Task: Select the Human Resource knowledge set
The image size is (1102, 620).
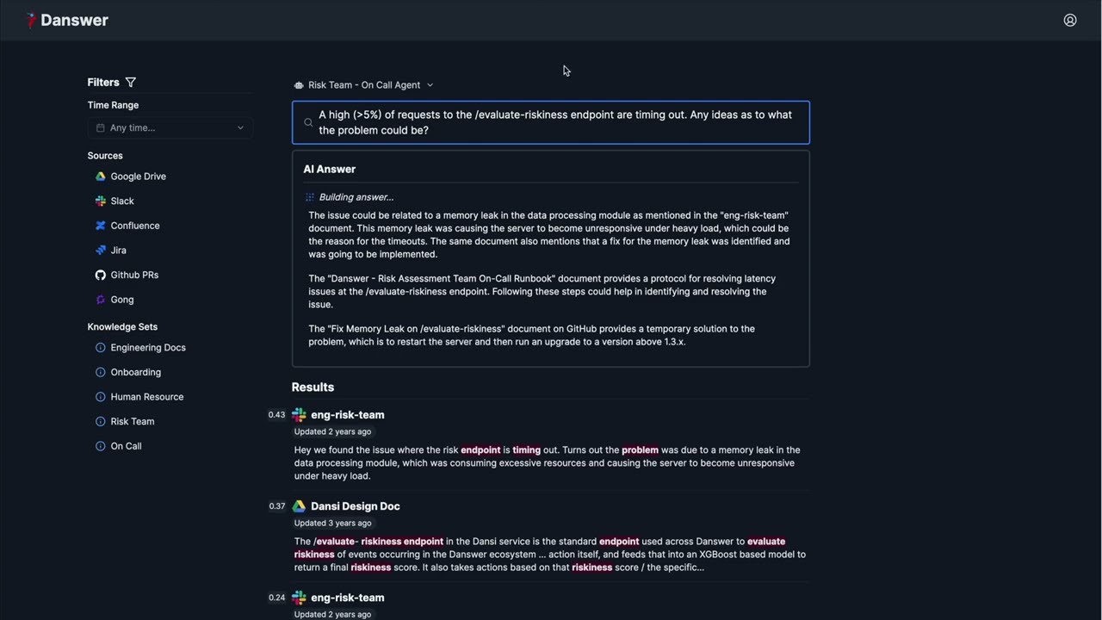Action: (139, 397)
